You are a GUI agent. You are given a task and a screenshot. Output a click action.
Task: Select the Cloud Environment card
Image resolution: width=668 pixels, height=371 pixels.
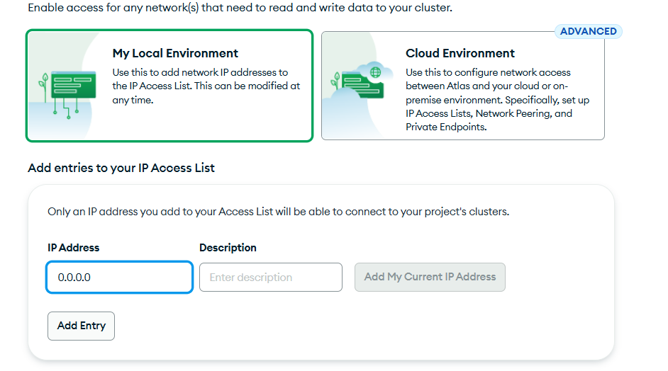tap(462, 86)
